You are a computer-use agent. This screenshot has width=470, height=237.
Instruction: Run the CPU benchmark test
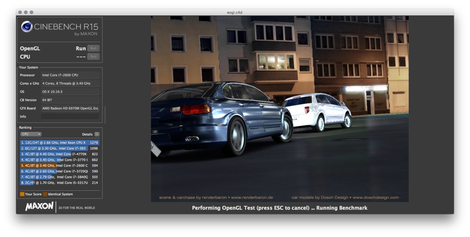(x=93, y=57)
